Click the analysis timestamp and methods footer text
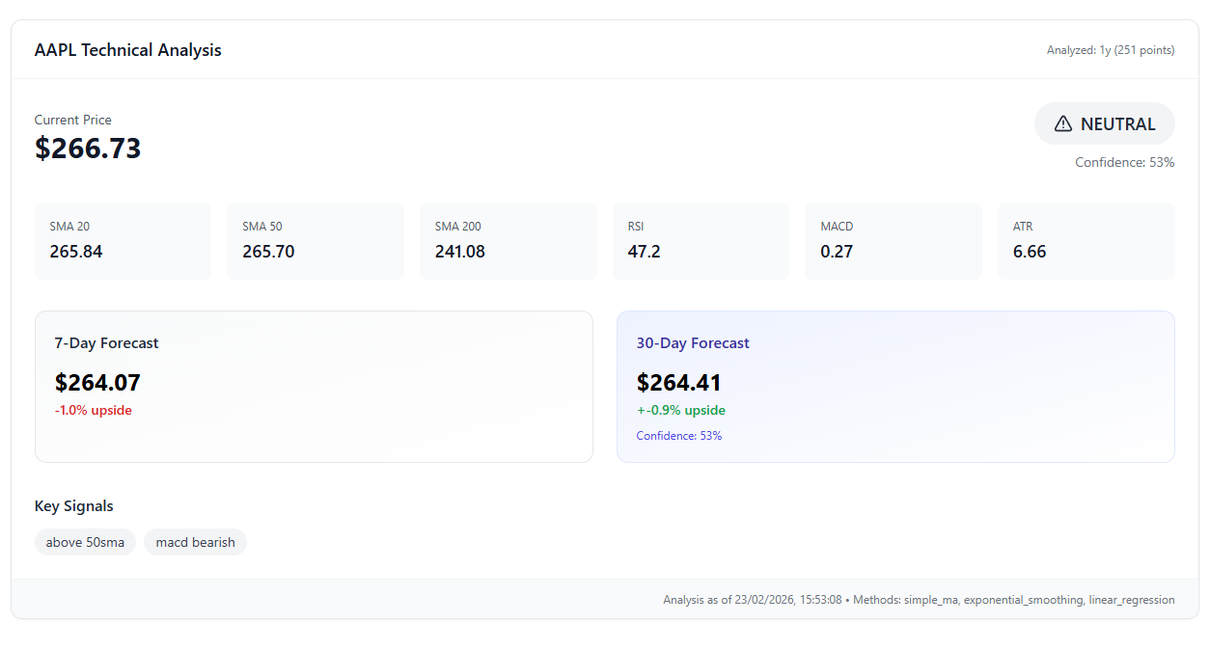The image size is (1210, 650). point(919,600)
